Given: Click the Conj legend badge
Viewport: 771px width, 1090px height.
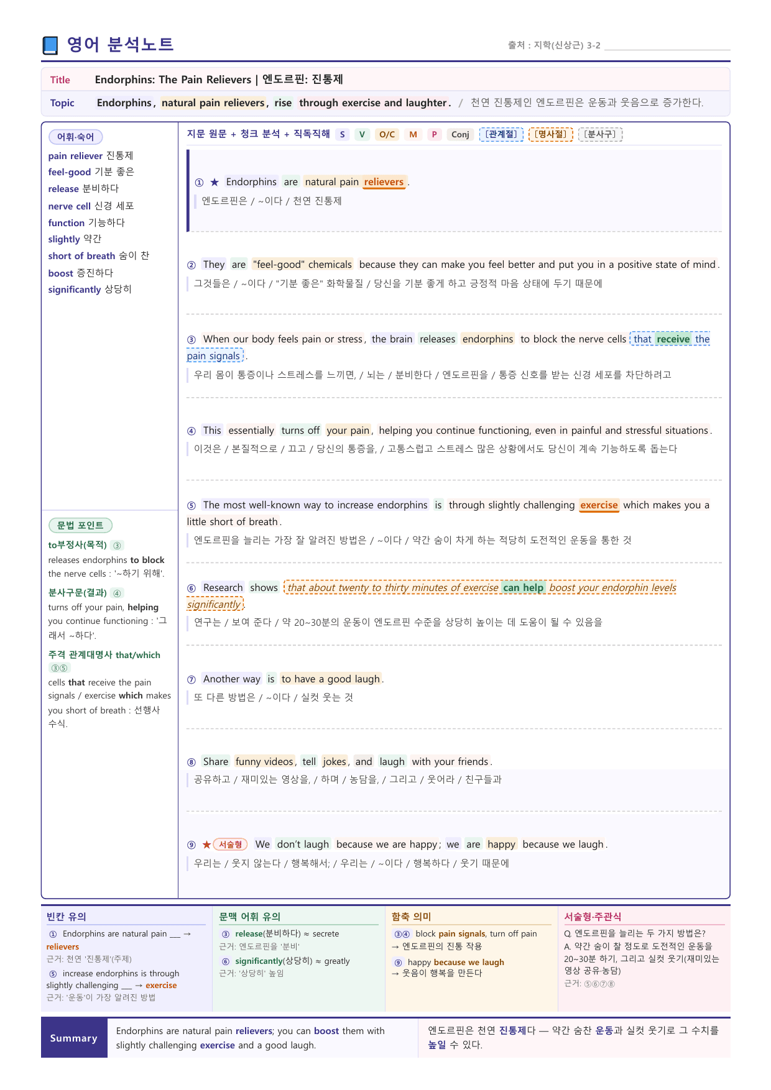Looking at the screenshot, I should click(460, 134).
